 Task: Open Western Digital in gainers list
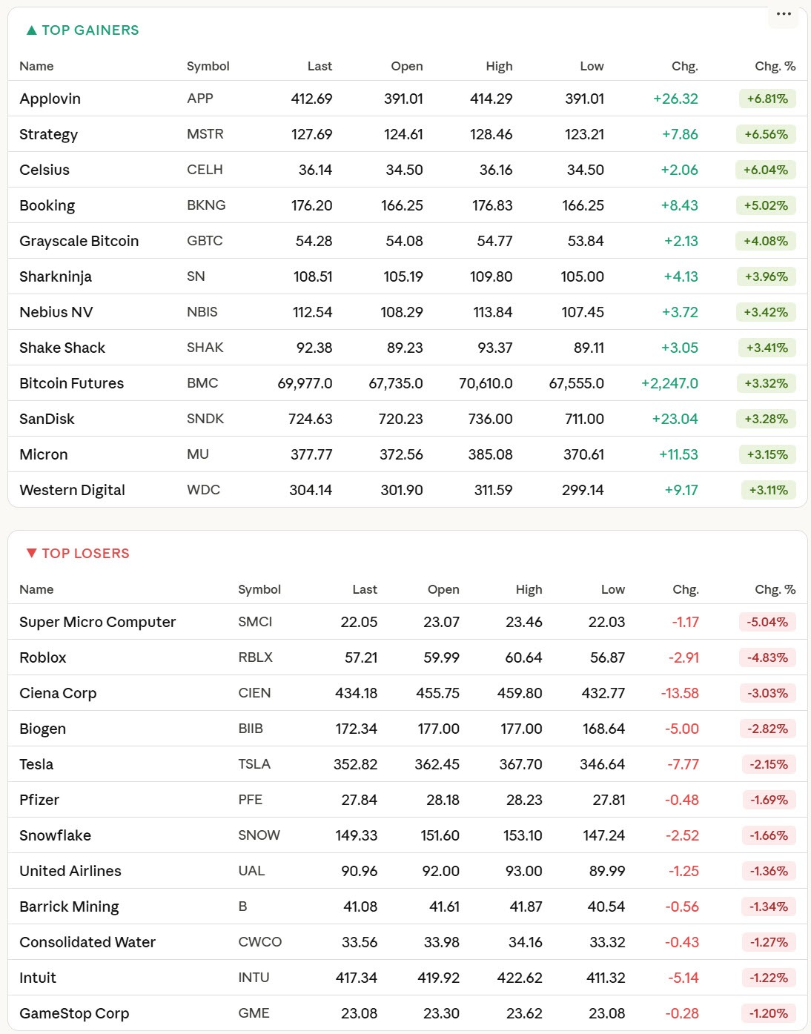tap(72, 490)
